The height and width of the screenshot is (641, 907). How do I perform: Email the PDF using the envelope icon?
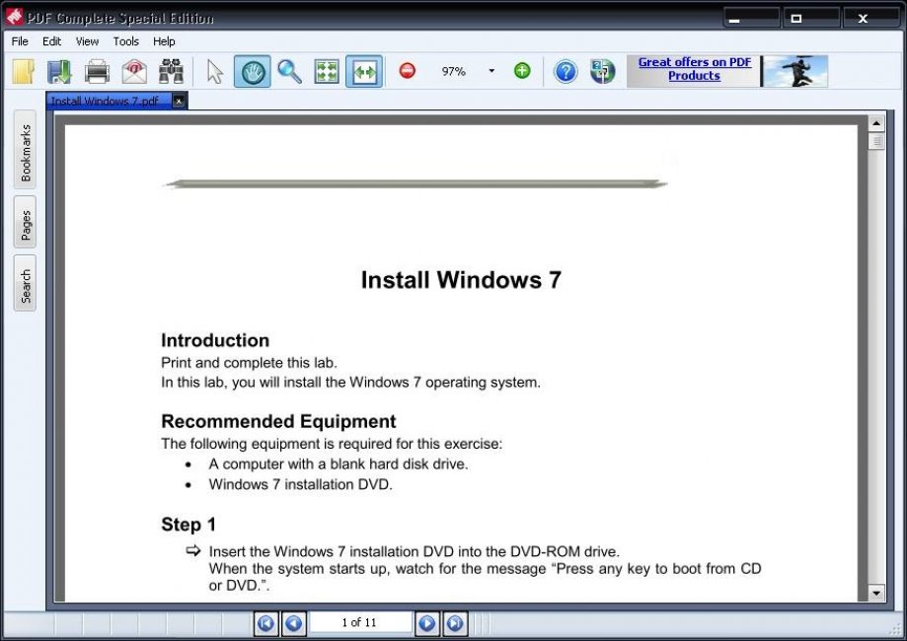click(x=134, y=72)
